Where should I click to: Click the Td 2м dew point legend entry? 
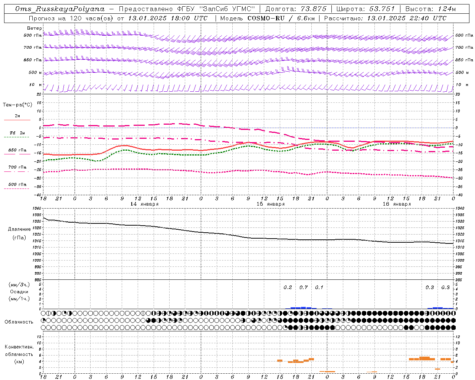(17, 133)
